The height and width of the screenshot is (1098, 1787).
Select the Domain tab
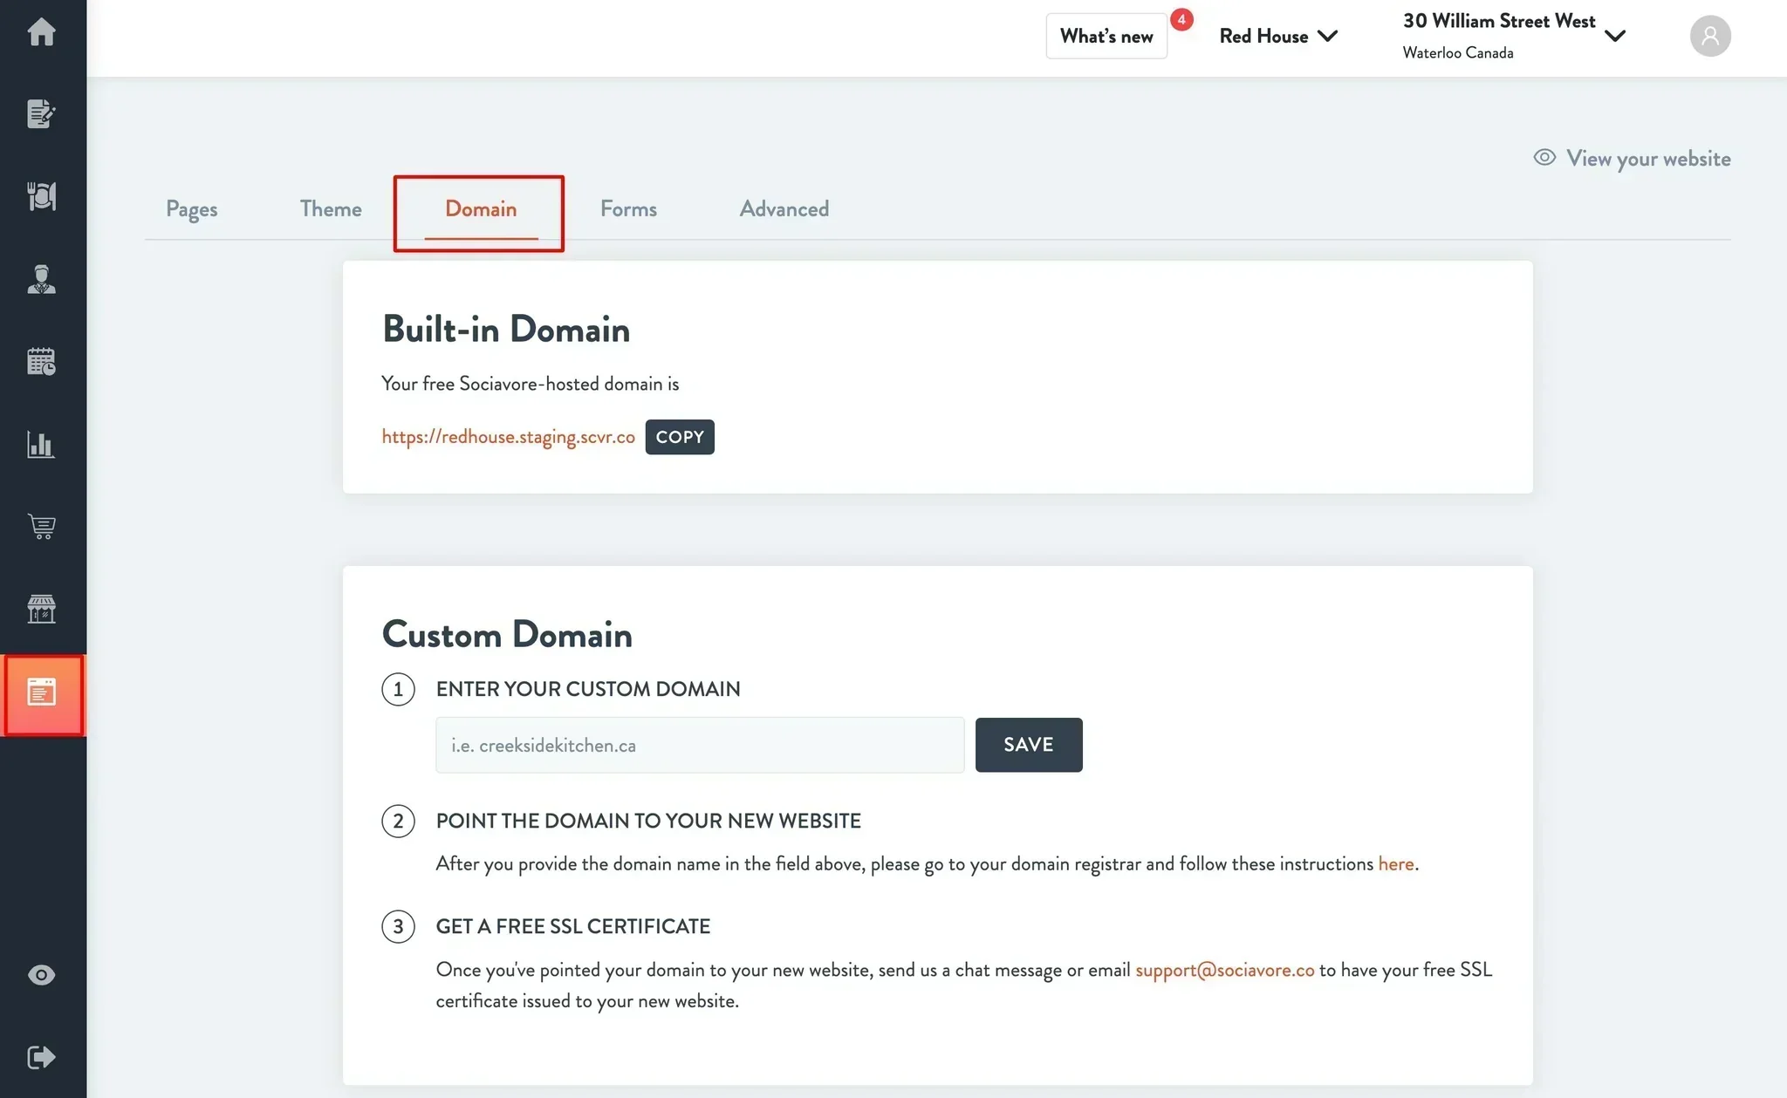[x=481, y=208]
